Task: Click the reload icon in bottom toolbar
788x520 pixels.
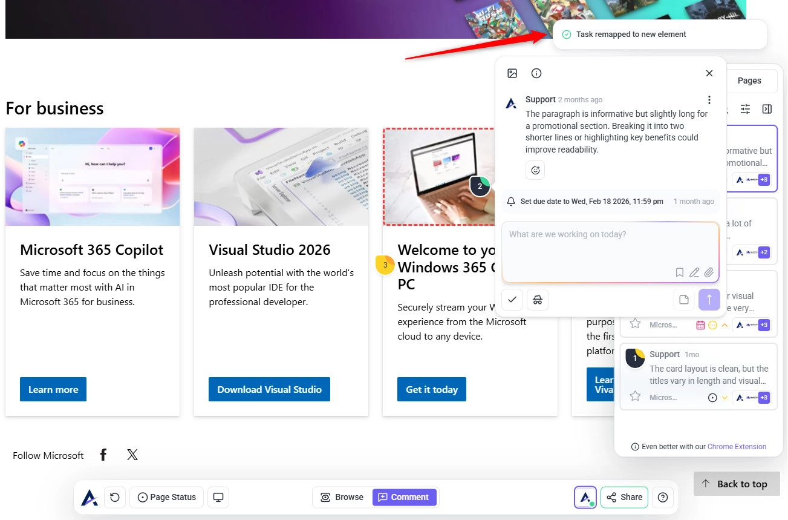Action: (115, 497)
